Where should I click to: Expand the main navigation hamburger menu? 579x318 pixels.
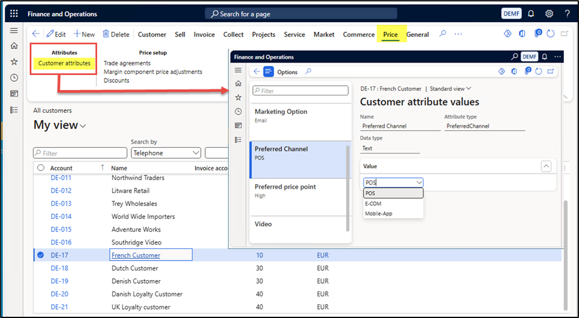click(x=14, y=31)
